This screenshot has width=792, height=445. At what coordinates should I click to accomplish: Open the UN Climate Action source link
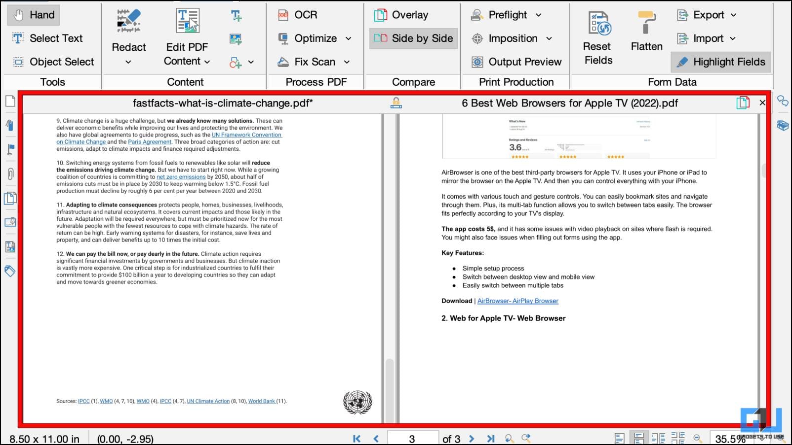(x=208, y=401)
